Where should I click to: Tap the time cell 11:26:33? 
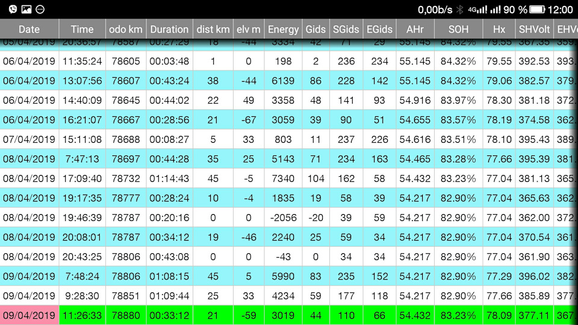pos(82,315)
